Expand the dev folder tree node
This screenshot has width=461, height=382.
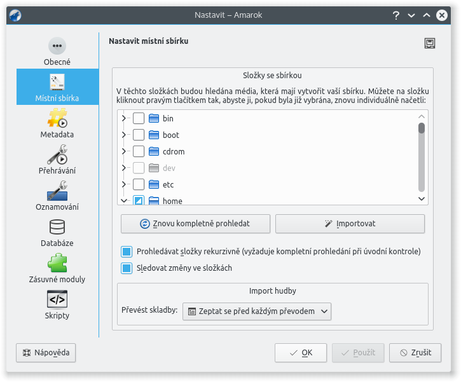click(124, 168)
